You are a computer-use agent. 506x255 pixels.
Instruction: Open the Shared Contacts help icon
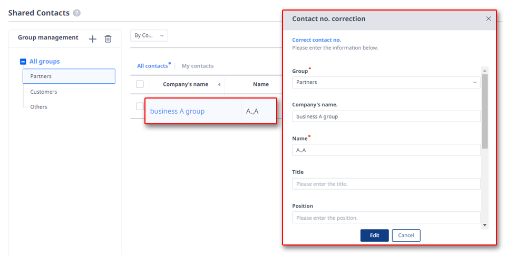click(x=76, y=13)
